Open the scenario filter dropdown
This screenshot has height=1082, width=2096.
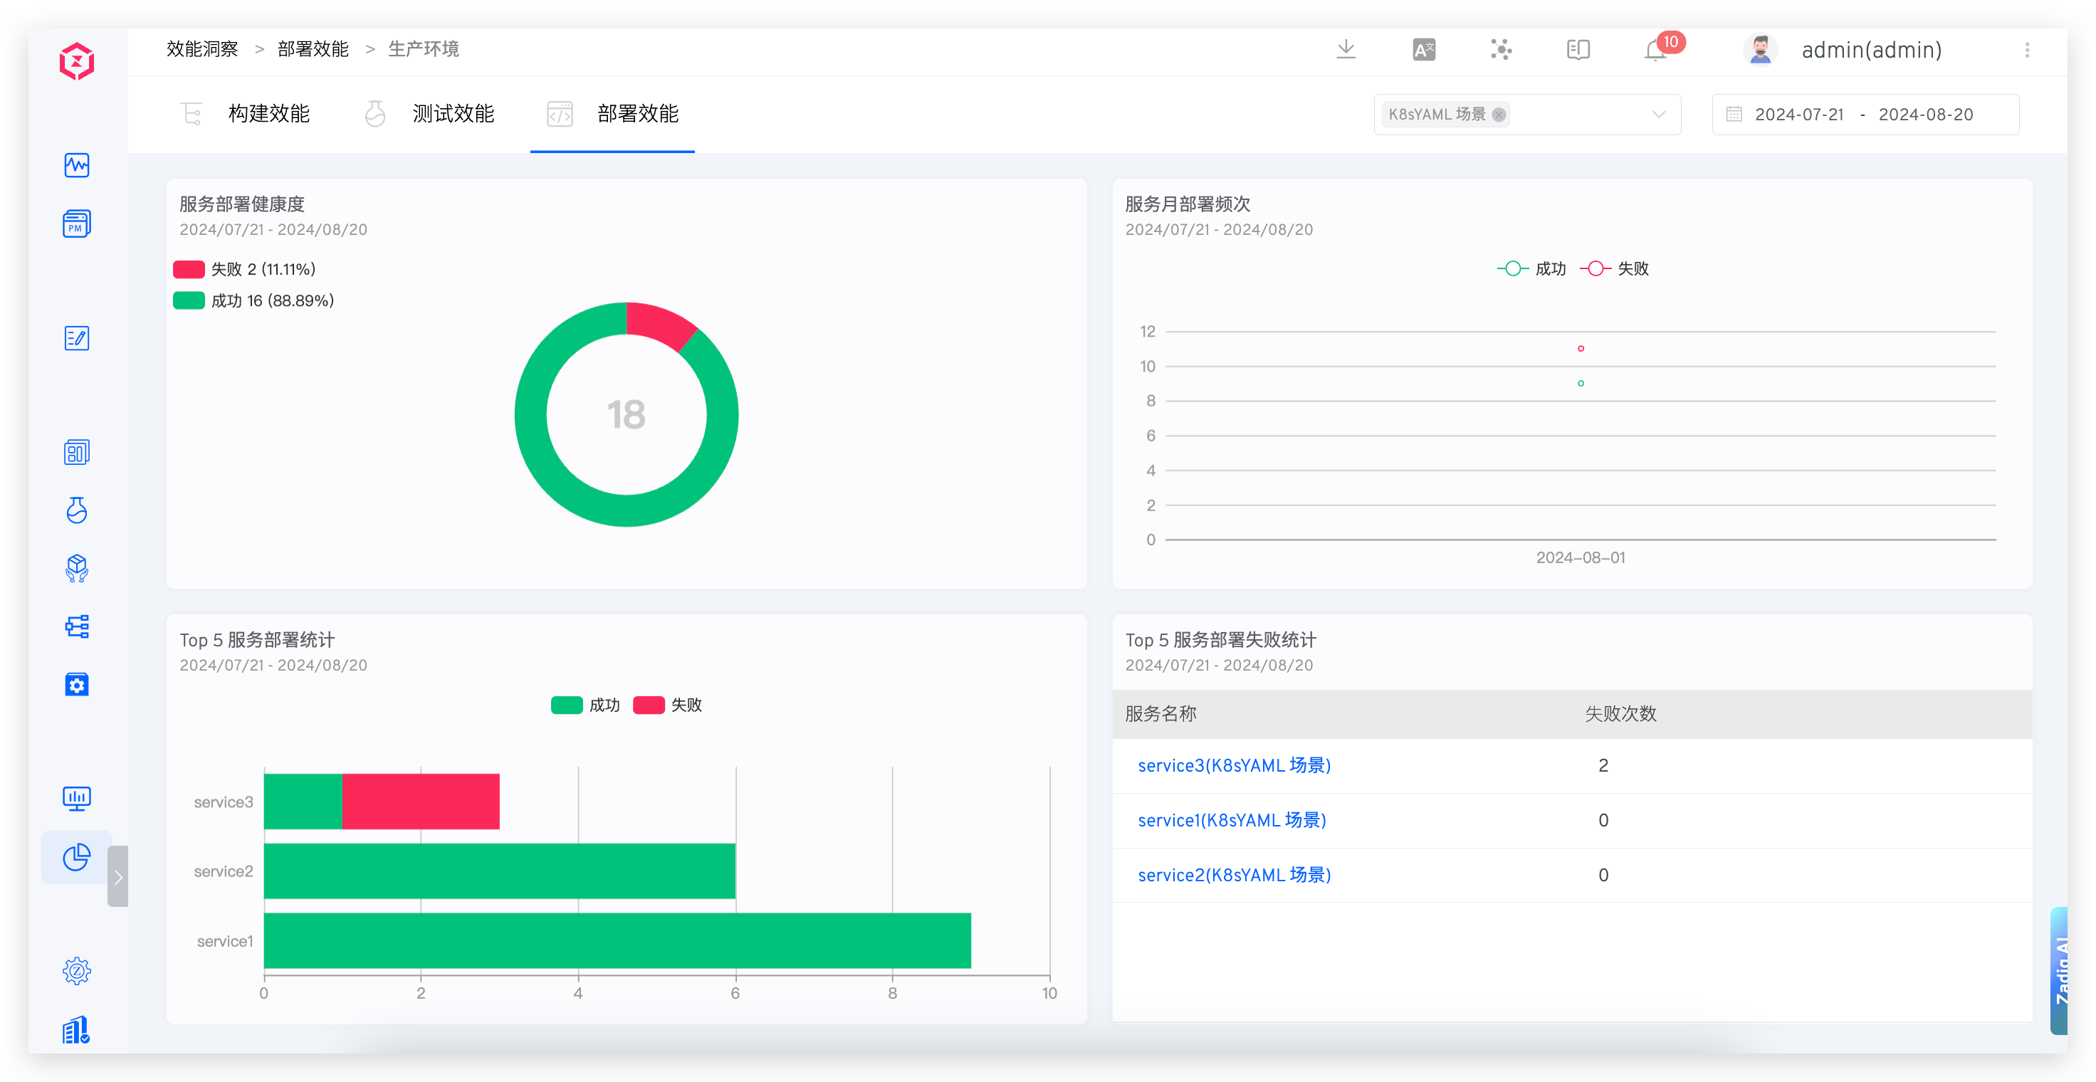pyautogui.click(x=1660, y=114)
